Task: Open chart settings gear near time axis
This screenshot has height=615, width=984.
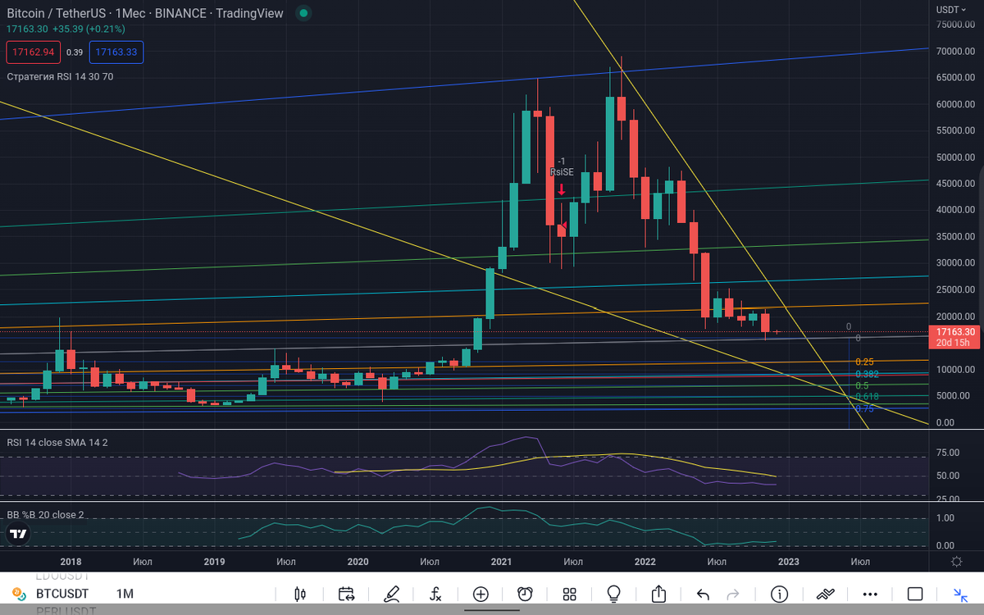Action: click(x=956, y=562)
